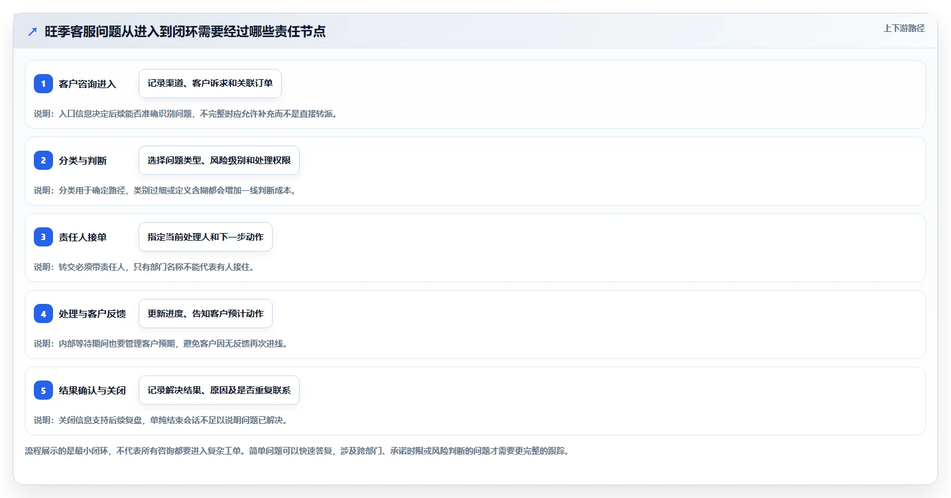Click the 记录渠道、客户诉求和关联订单 chip
The image size is (951, 498).
coord(210,84)
